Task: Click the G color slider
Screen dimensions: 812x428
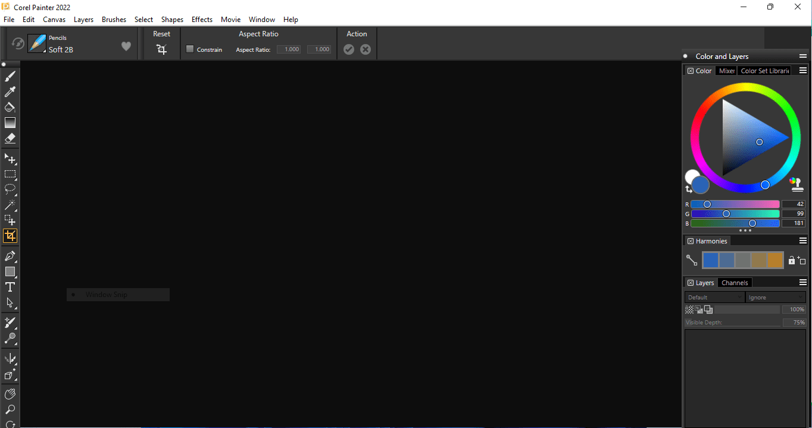Action: tap(735, 214)
